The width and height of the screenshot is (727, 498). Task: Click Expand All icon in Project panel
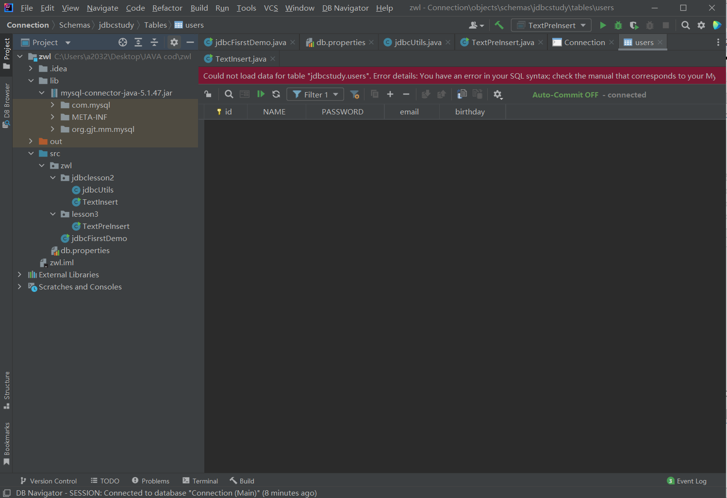point(138,42)
